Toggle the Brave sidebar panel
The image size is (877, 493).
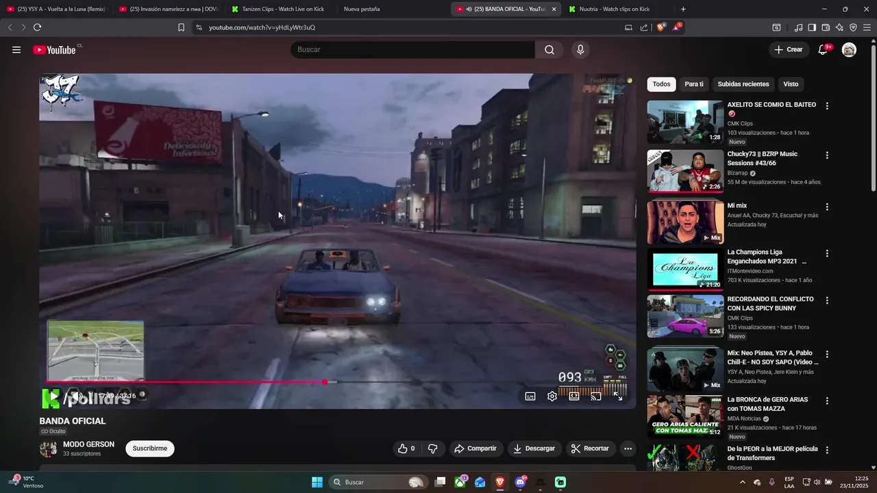(x=812, y=27)
